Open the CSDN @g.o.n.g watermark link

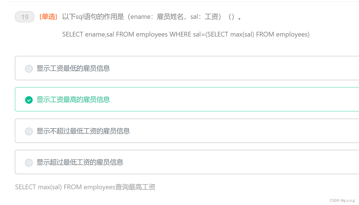pos(343,200)
